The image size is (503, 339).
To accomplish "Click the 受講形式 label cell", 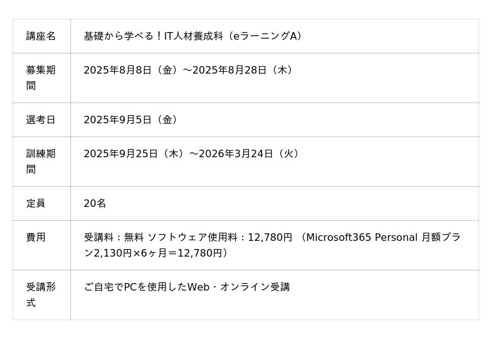I will pyautogui.click(x=41, y=295).
